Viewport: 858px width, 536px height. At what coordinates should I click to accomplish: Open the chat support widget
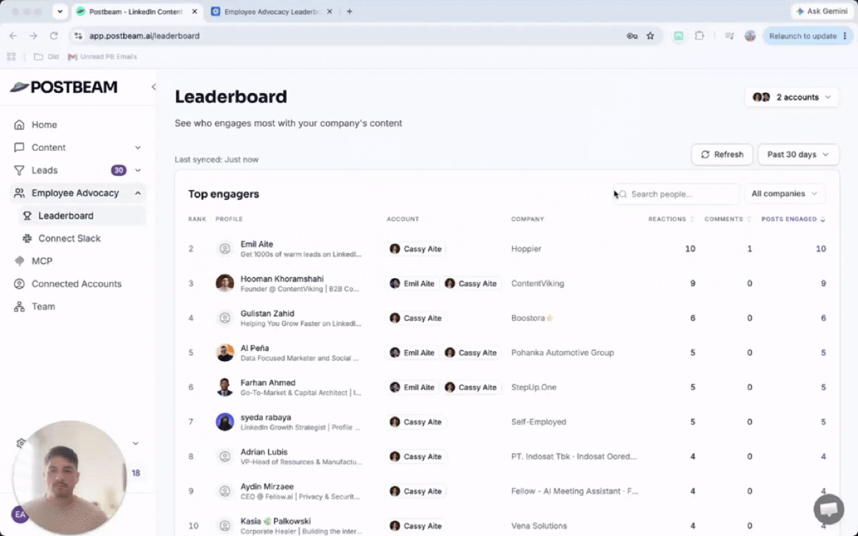pos(829,509)
